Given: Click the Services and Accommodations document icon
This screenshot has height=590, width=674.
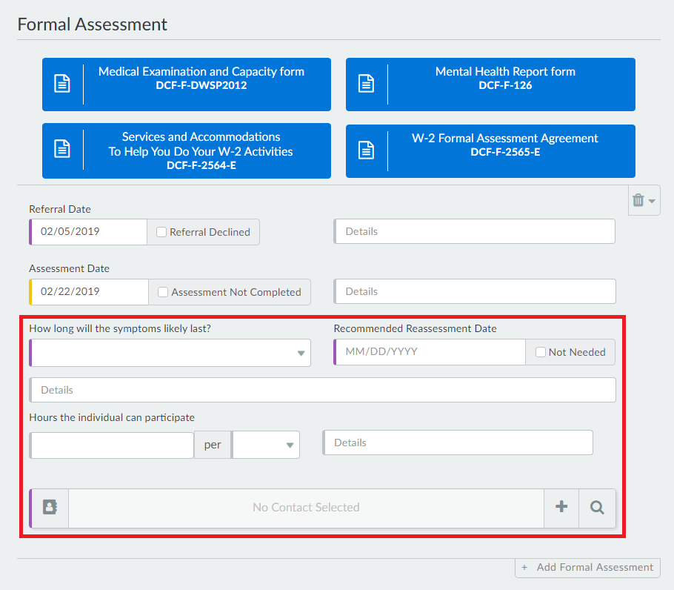Looking at the screenshot, I should [x=63, y=149].
